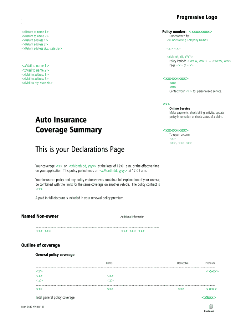Click the xMonth, dd, YYYY date placeholder
Viewport: 241px width, 320px height.
point(180,57)
